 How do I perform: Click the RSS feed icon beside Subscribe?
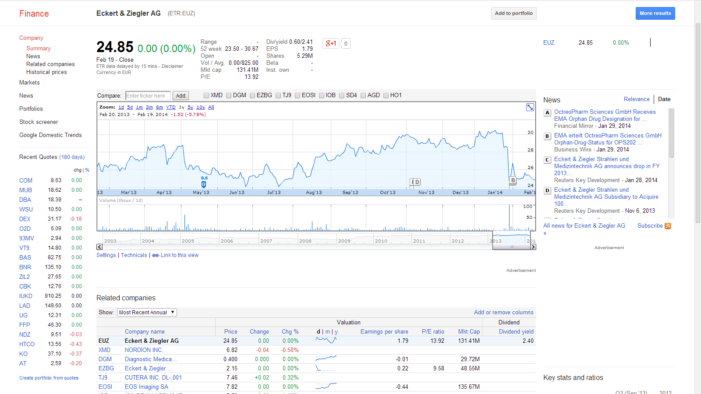click(x=668, y=226)
